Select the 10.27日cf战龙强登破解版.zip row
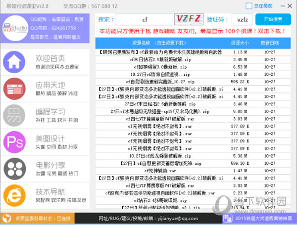Viewport: 297px width, 225px height. (x=193, y=156)
